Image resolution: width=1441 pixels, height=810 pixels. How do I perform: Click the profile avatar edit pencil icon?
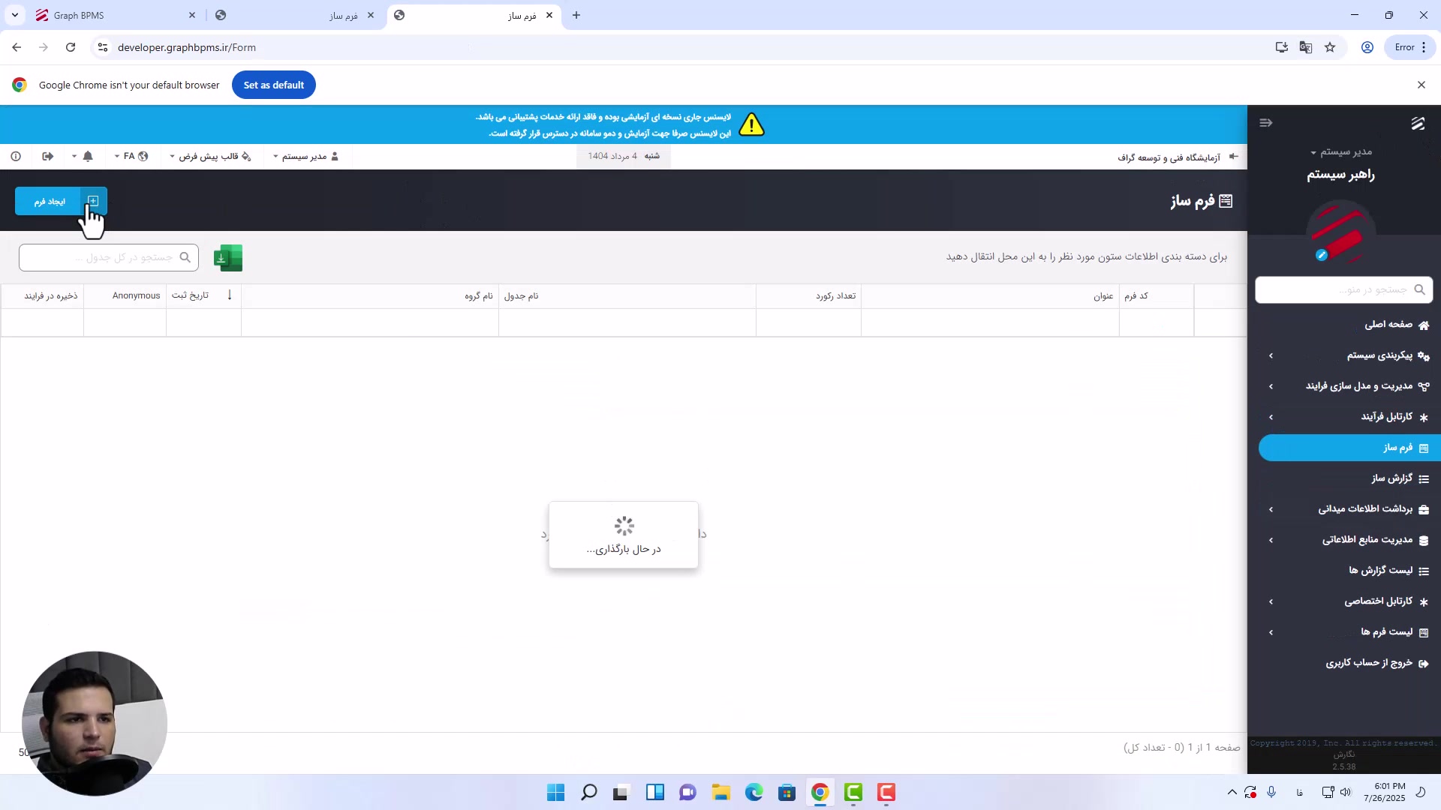click(1322, 255)
